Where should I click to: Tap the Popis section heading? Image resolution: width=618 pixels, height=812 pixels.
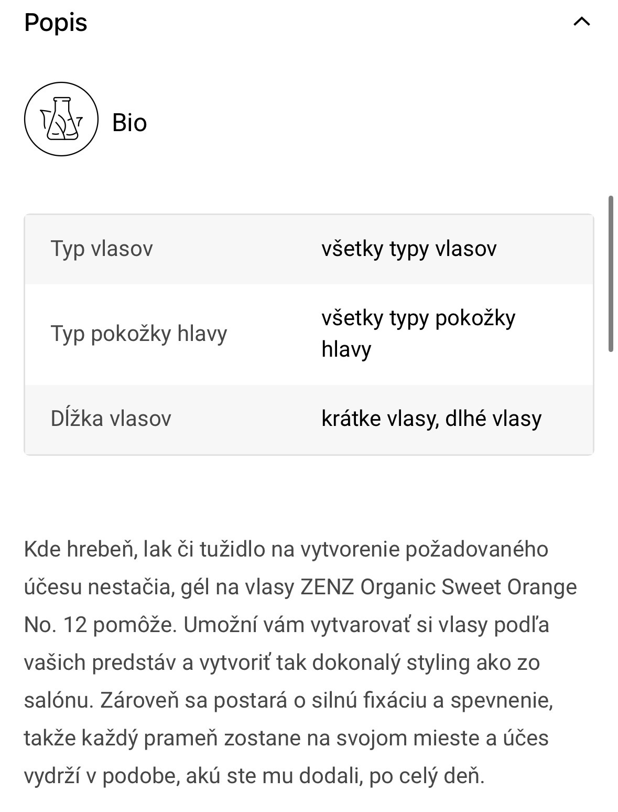56,23
